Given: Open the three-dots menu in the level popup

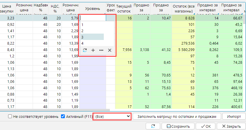Looking at the screenshot, I should pyautogui.click(x=101, y=50).
